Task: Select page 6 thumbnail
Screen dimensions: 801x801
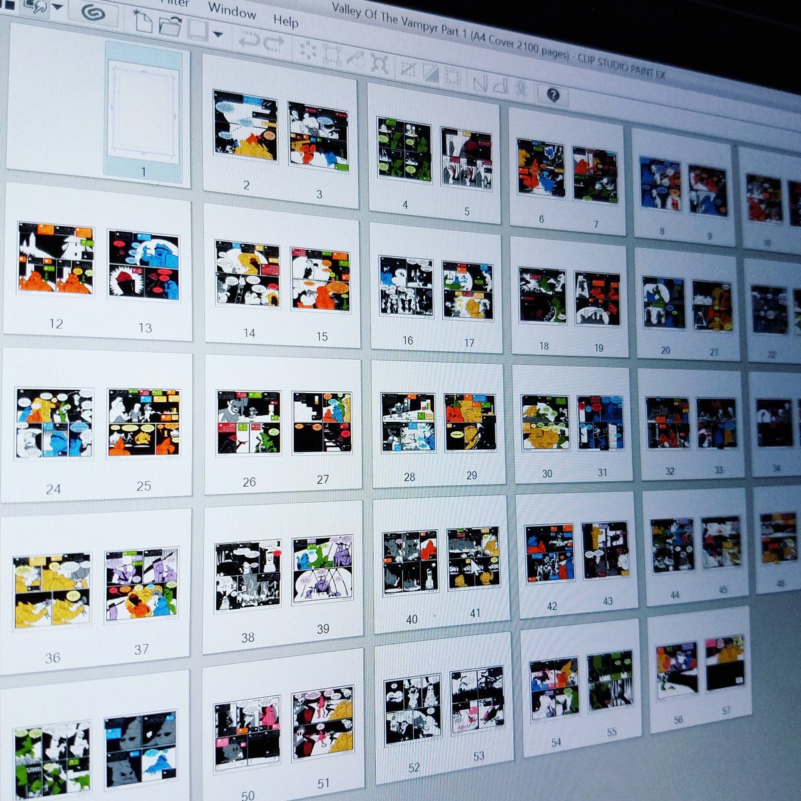Action: [541, 169]
